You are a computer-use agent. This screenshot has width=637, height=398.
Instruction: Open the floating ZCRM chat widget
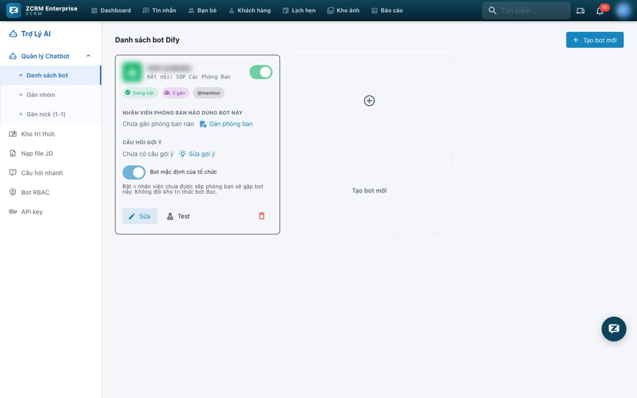pyautogui.click(x=614, y=328)
